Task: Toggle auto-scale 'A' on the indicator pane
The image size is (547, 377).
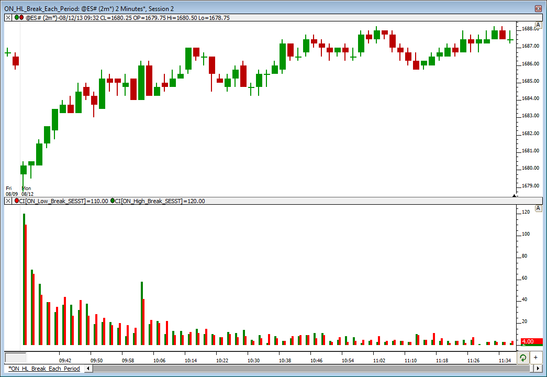Action: tap(538, 208)
